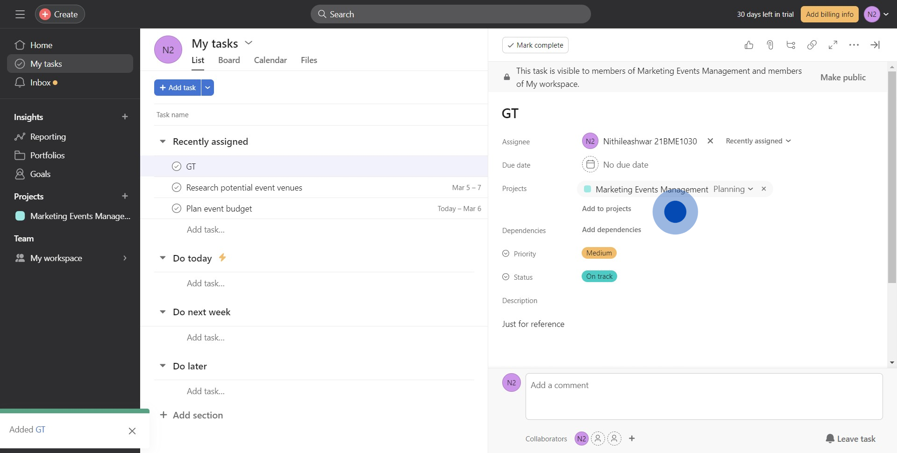The image size is (897, 453).
Task: Open the due date calendar picker
Action: coord(590,164)
